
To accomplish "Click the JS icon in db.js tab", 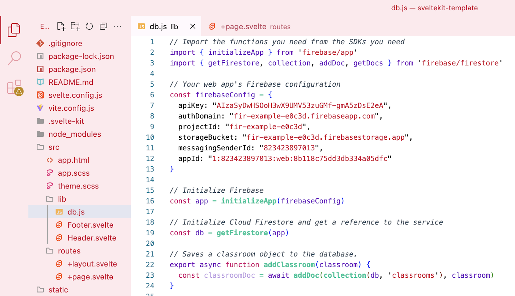I will pos(141,26).
